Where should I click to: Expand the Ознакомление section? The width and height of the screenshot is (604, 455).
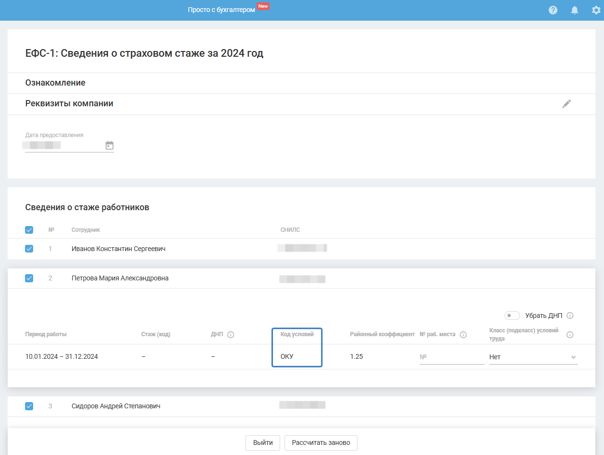(55, 83)
